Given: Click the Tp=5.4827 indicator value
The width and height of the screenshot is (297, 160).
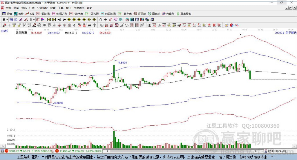Looking at the screenshot, I should pyautogui.click(x=36, y=33).
